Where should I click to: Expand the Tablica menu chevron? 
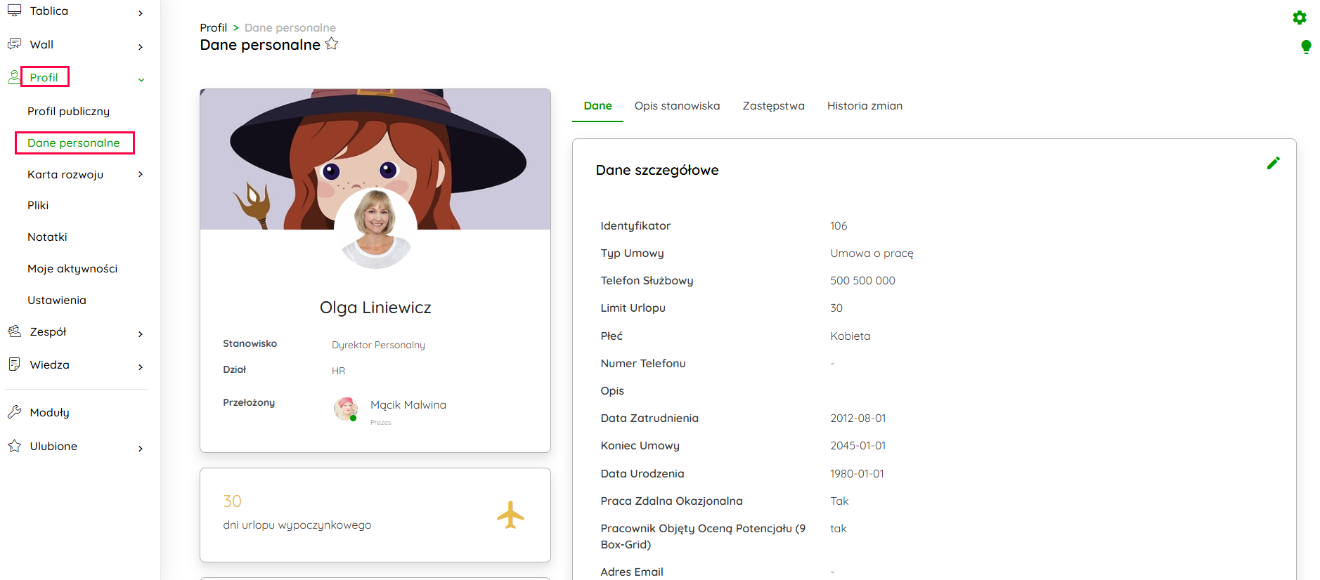click(141, 13)
